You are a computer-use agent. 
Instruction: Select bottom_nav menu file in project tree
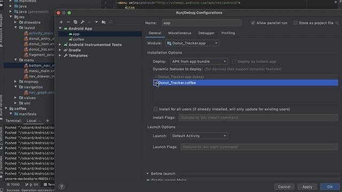pyautogui.click(x=42, y=65)
